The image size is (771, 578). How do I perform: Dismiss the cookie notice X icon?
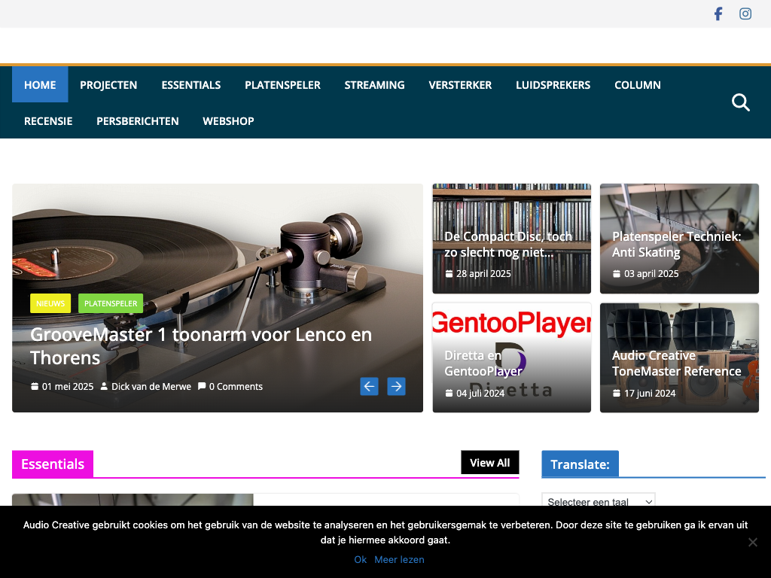(753, 542)
